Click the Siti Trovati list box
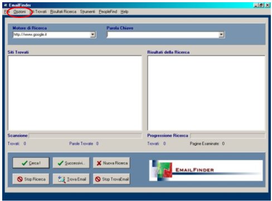The height and width of the screenshot is (201, 272). (x=75, y=93)
